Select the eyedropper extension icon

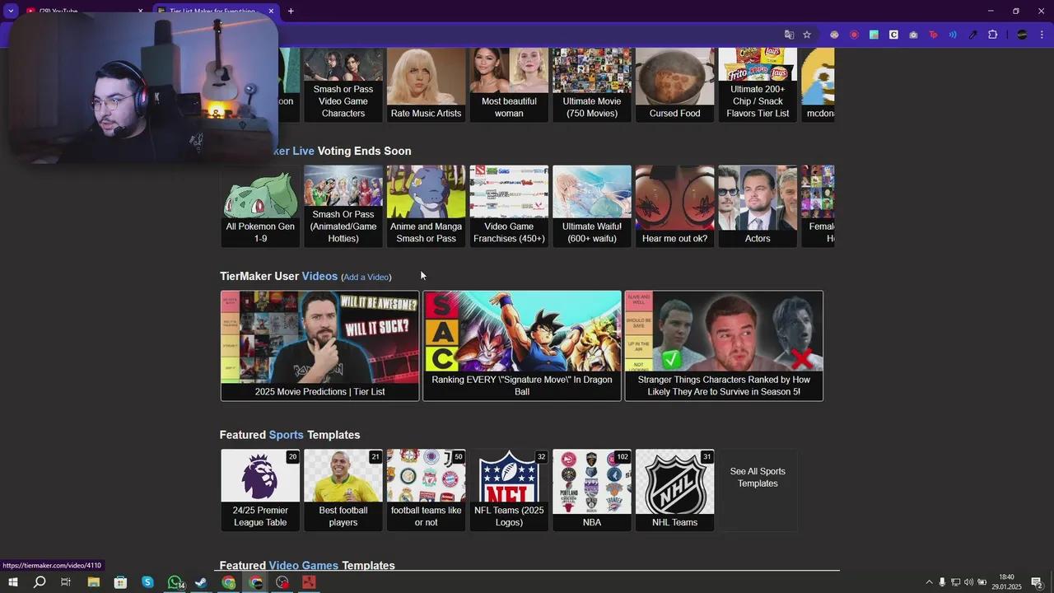tap(972, 35)
